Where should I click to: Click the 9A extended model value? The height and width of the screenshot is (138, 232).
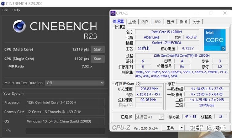coord(182,67)
